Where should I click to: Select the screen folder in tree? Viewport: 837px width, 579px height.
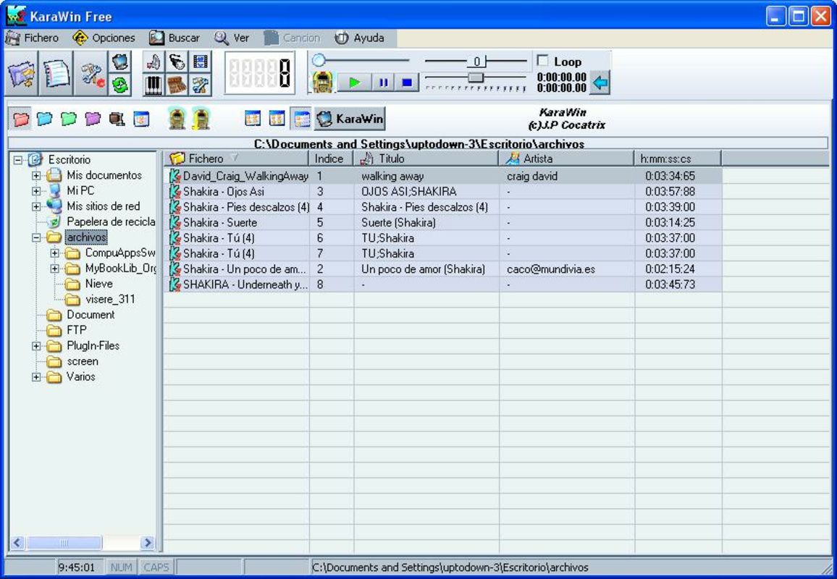(83, 361)
